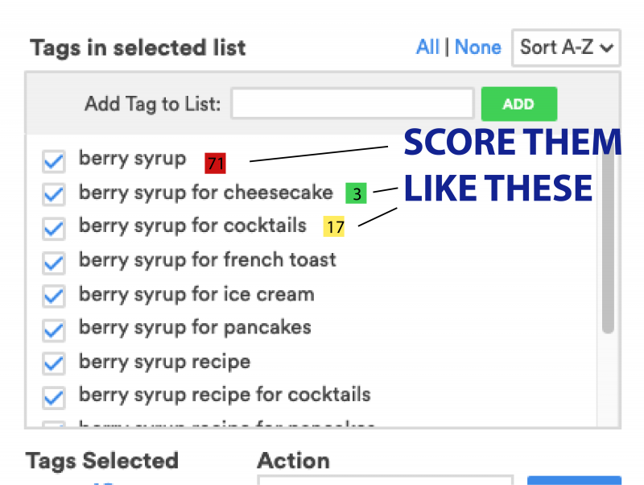This screenshot has width=644, height=485.
Task: Click the All link to select all tags
Action: tap(427, 48)
